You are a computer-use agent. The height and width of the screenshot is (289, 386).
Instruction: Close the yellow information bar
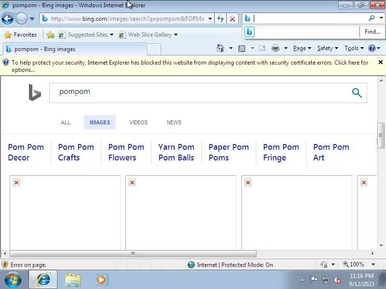click(x=380, y=63)
